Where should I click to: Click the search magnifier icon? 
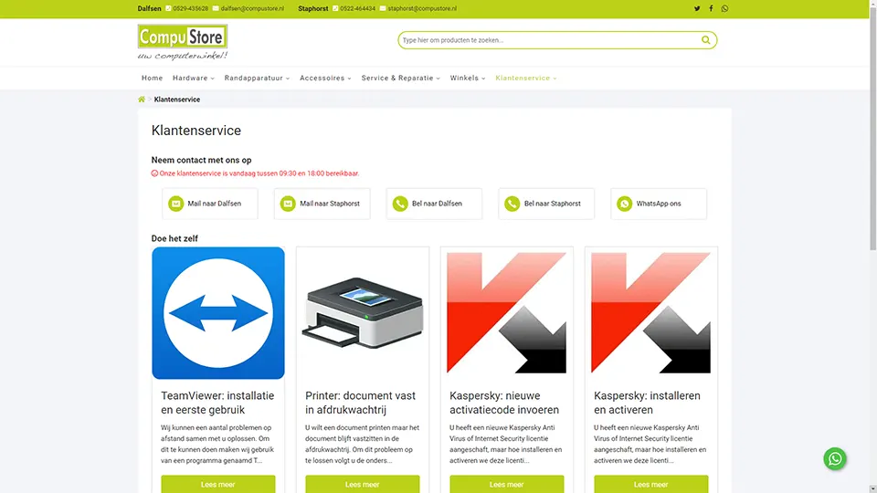click(706, 39)
